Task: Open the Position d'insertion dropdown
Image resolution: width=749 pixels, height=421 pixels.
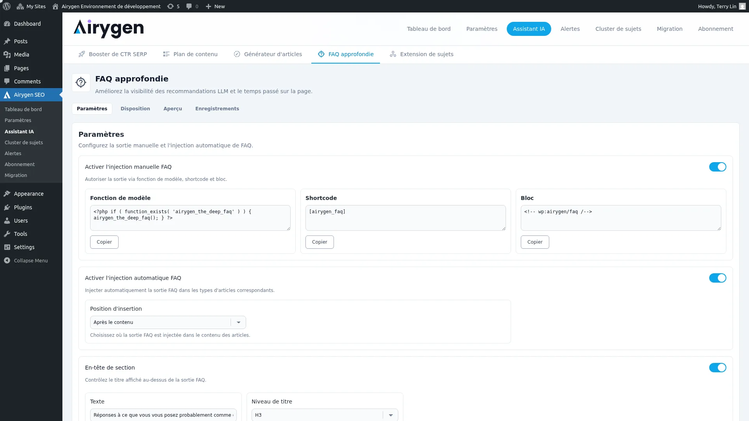Action: (x=168, y=322)
